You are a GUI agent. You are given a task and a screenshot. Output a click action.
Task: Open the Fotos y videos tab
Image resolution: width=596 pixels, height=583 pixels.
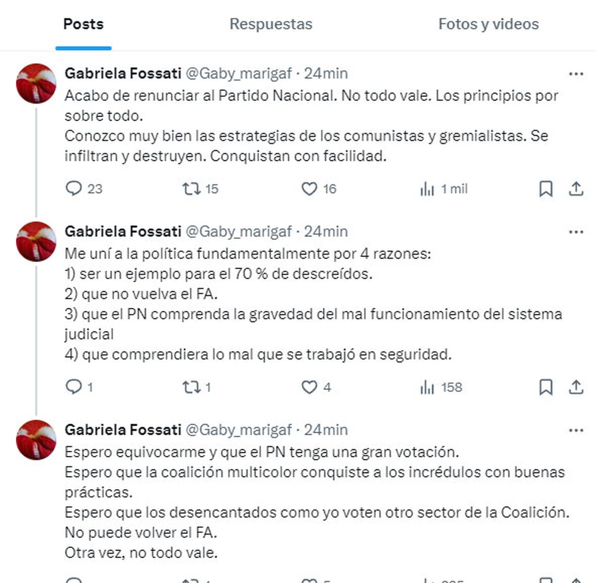click(x=488, y=24)
